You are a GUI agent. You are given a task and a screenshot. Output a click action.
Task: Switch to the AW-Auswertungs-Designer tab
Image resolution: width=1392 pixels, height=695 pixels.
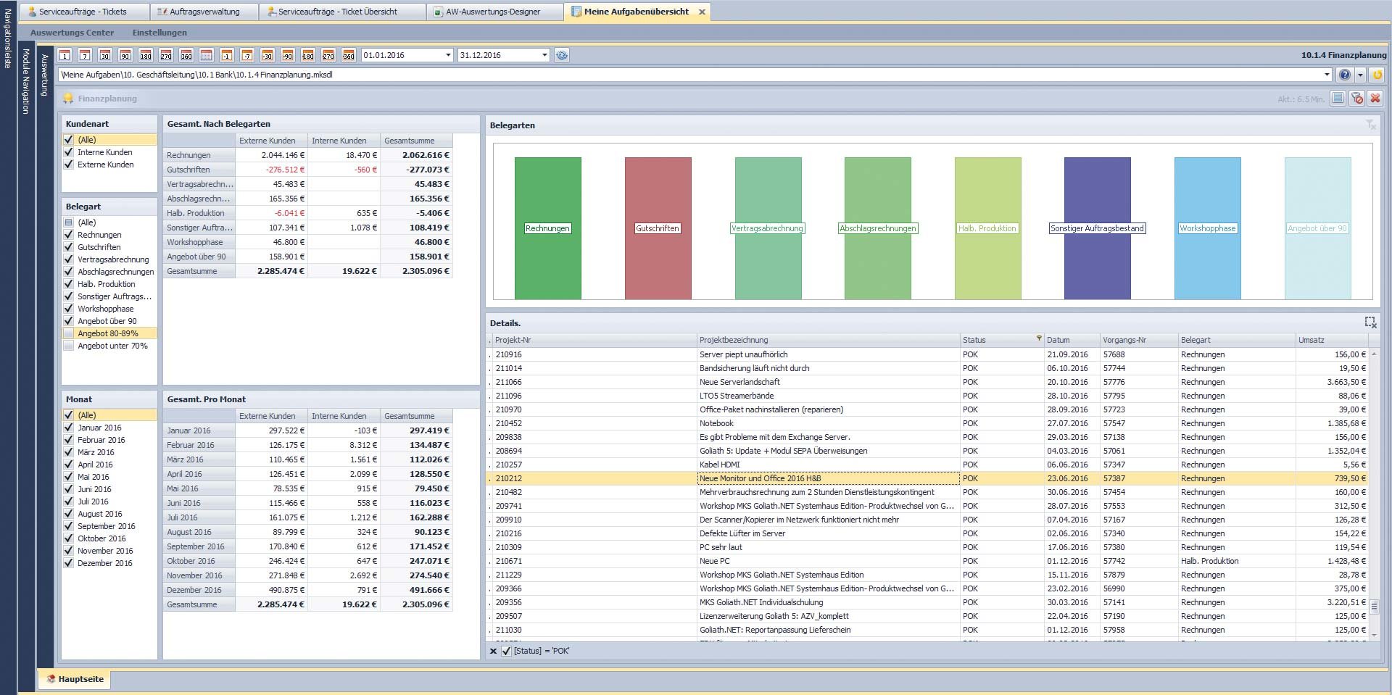[493, 12]
